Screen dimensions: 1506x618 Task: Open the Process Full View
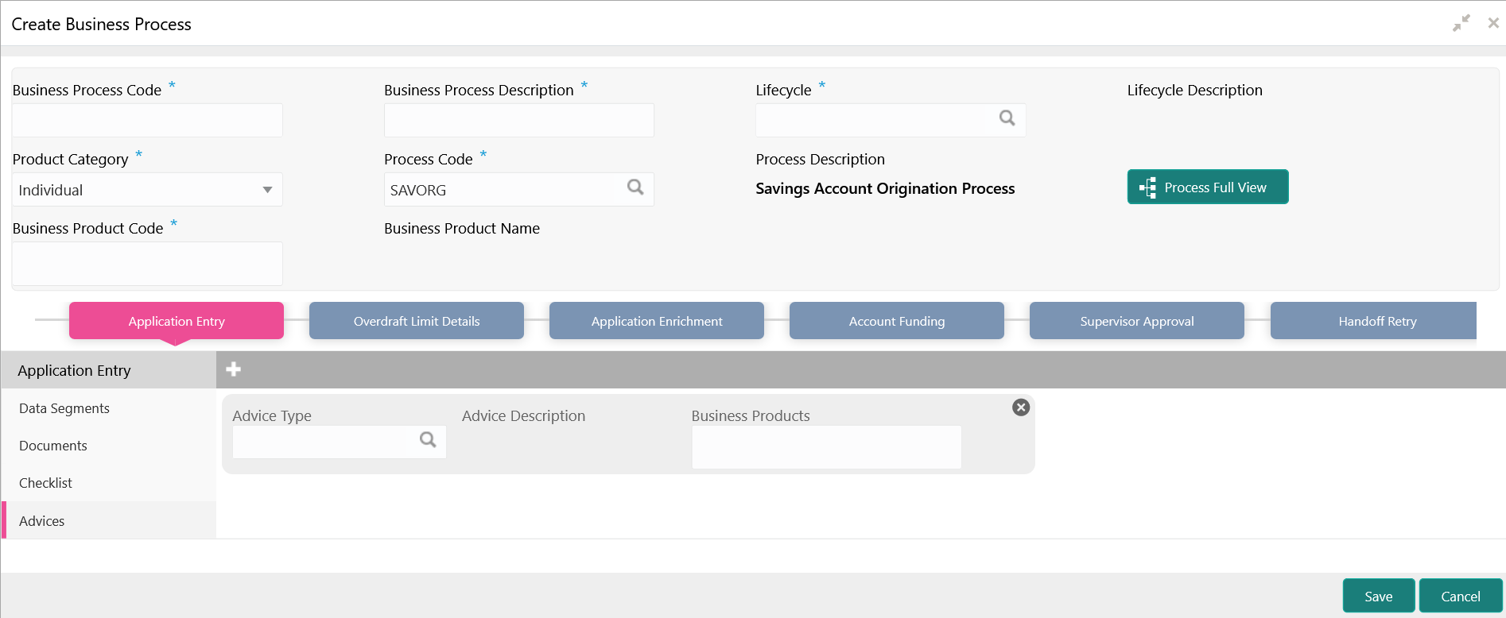pos(1207,187)
